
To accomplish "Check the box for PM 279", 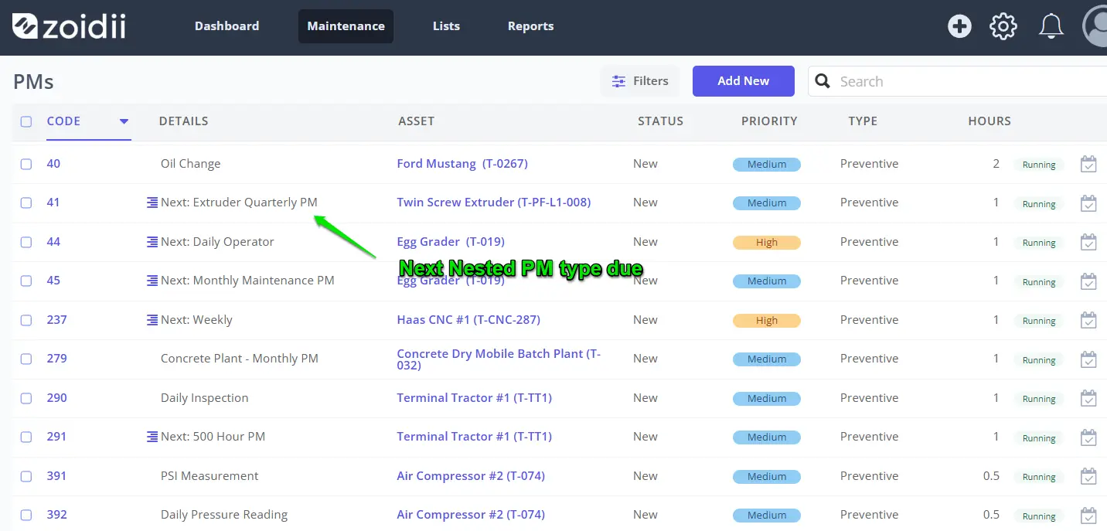I will point(26,359).
